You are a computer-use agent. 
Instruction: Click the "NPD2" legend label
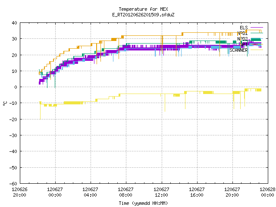click(242, 39)
